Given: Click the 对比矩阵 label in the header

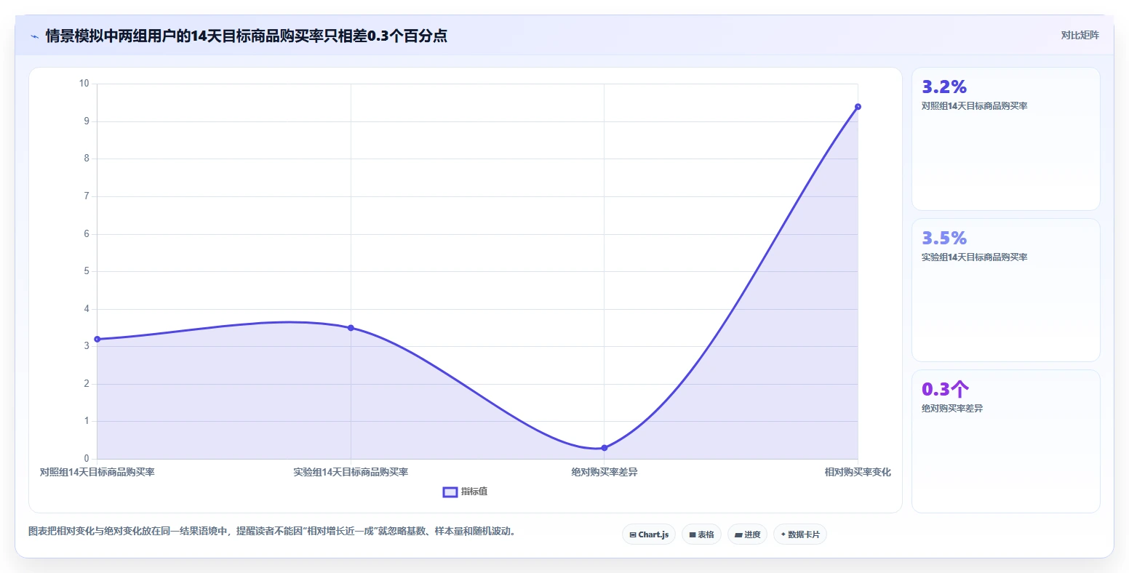Looking at the screenshot, I should point(1080,35).
